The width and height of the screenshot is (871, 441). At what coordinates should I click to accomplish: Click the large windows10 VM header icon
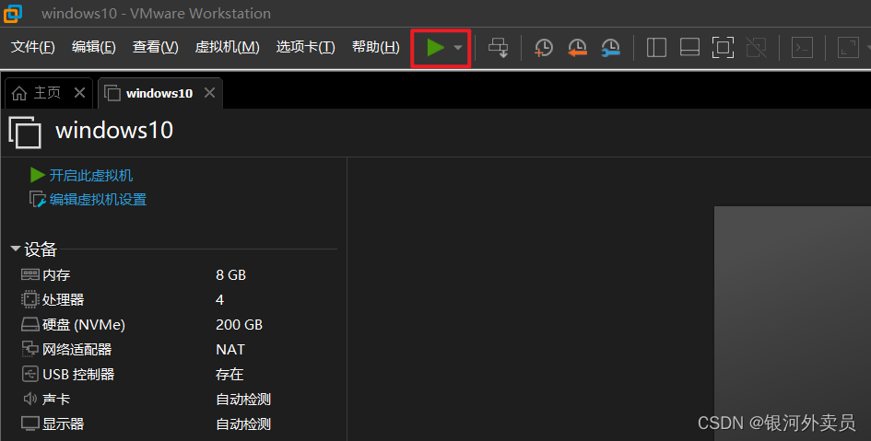[x=25, y=132]
